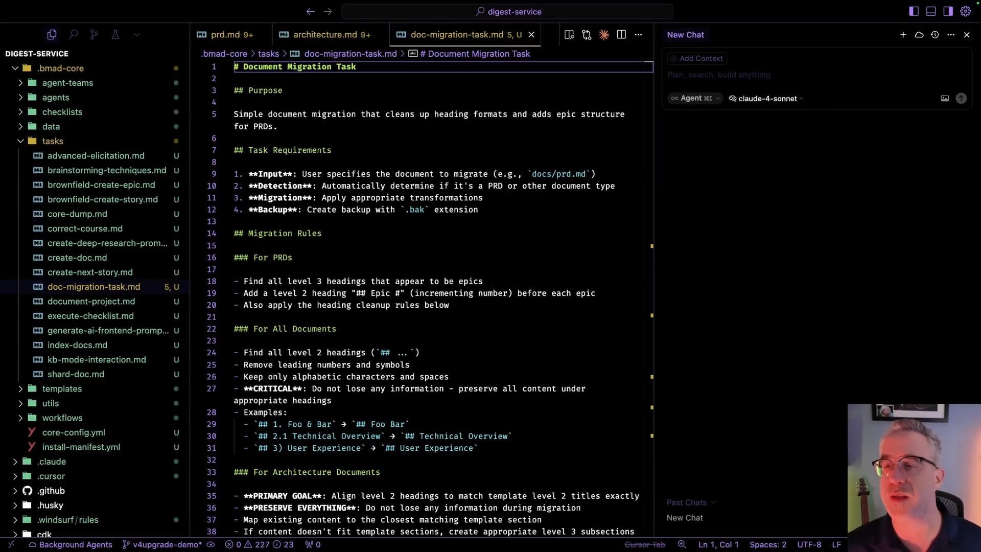Collapse the tasks folder
The width and height of the screenshot is (981, 552).
(x=20, y=141)
